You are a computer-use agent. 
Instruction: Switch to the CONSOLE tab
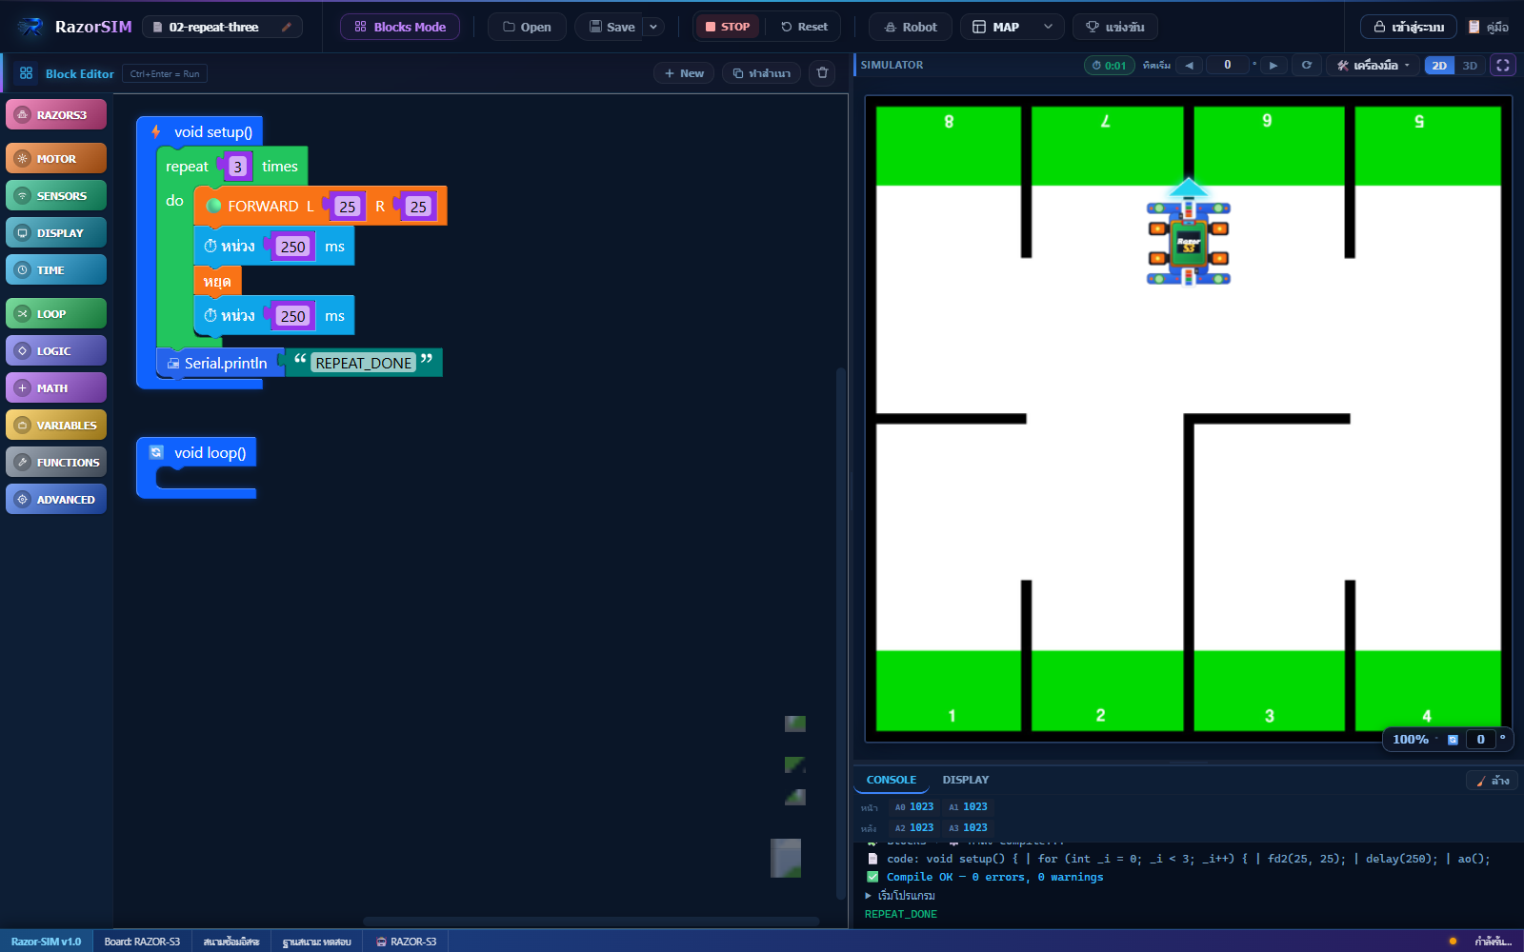pyautogui.click(x=892, y=780)
